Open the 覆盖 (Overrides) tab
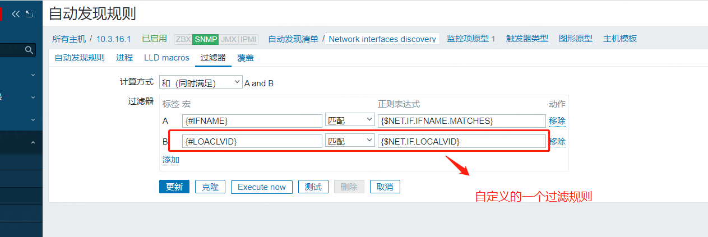This screenshot has width=708, height=237. pos(246,57)
